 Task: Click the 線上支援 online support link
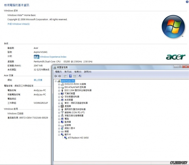[x=38, y=80]
